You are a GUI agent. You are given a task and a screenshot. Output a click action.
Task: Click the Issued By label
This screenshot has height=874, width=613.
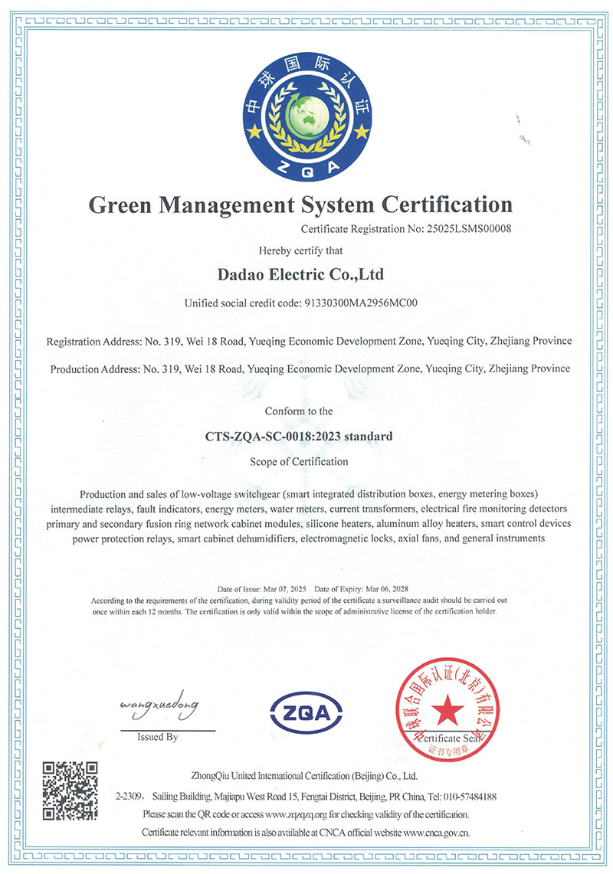157,737
